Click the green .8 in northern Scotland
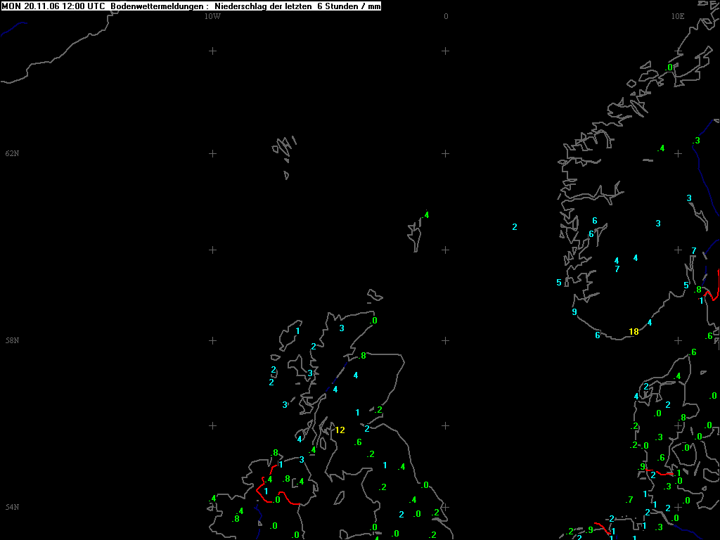The height and width of the screenshot is (540, 720). [361, 356]
